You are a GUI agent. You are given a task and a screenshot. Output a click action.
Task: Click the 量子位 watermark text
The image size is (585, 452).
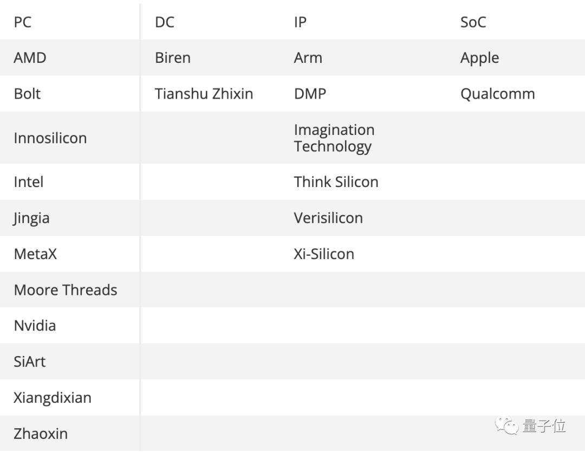[544, 426]
